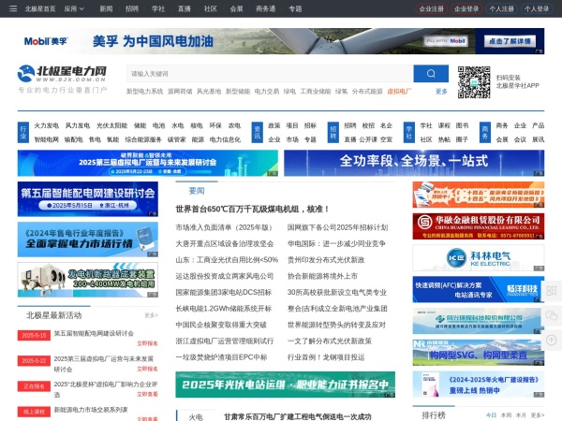The width and height of the screenshot is (562, 421).
Task: Open the 风力发电 industry category
Action: pos(78,125)
